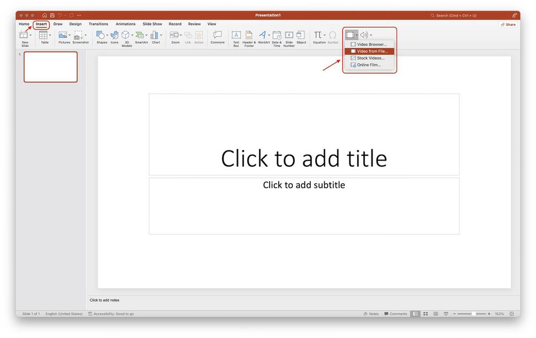Go to the Animations tab
The image size is (536, 338).
[125, 24]
